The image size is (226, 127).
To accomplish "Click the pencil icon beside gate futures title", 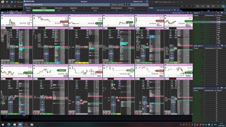I will 204,88.
